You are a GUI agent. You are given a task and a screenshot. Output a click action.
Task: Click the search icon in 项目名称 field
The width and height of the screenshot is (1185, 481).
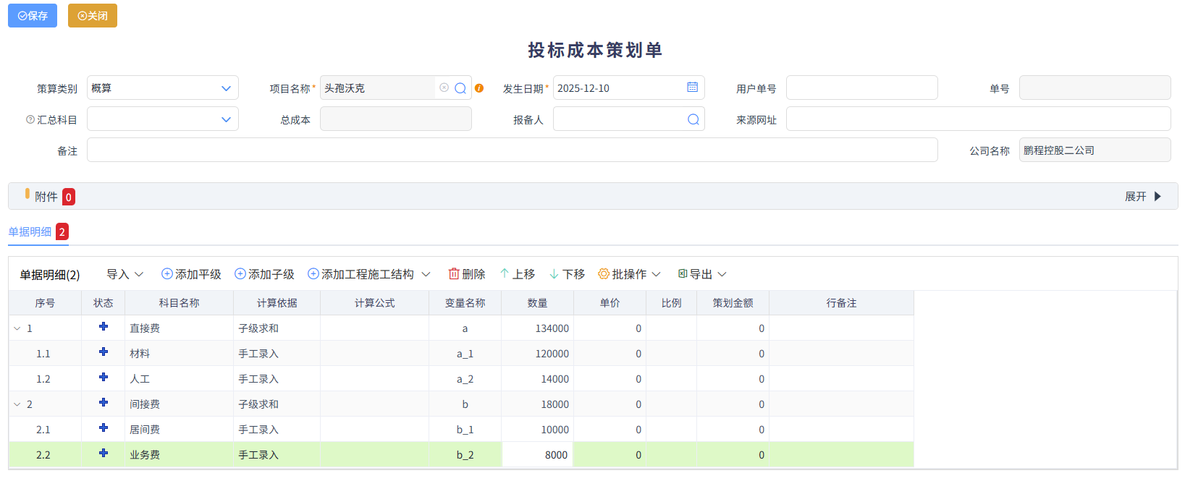tap(460, 88)
